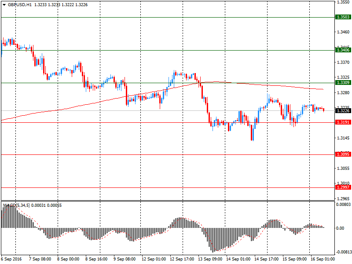
Task: Click the 16 Sep 01:00 time label
Action: pyautogui.click(x=323, y=259)
